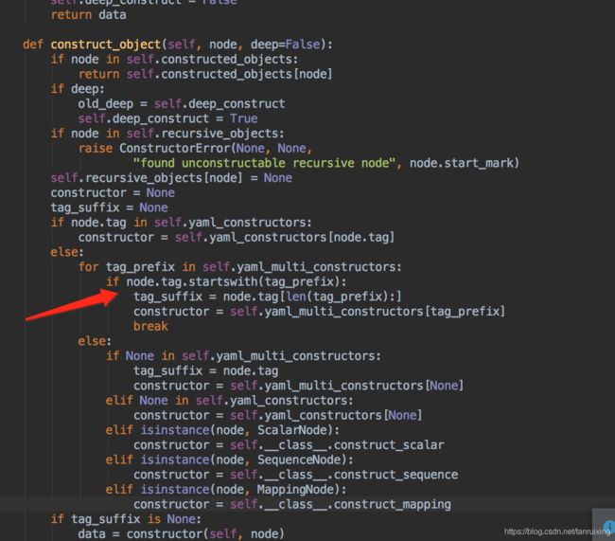
Task: Click the 'True' constant
Action: tap(243, 118)
